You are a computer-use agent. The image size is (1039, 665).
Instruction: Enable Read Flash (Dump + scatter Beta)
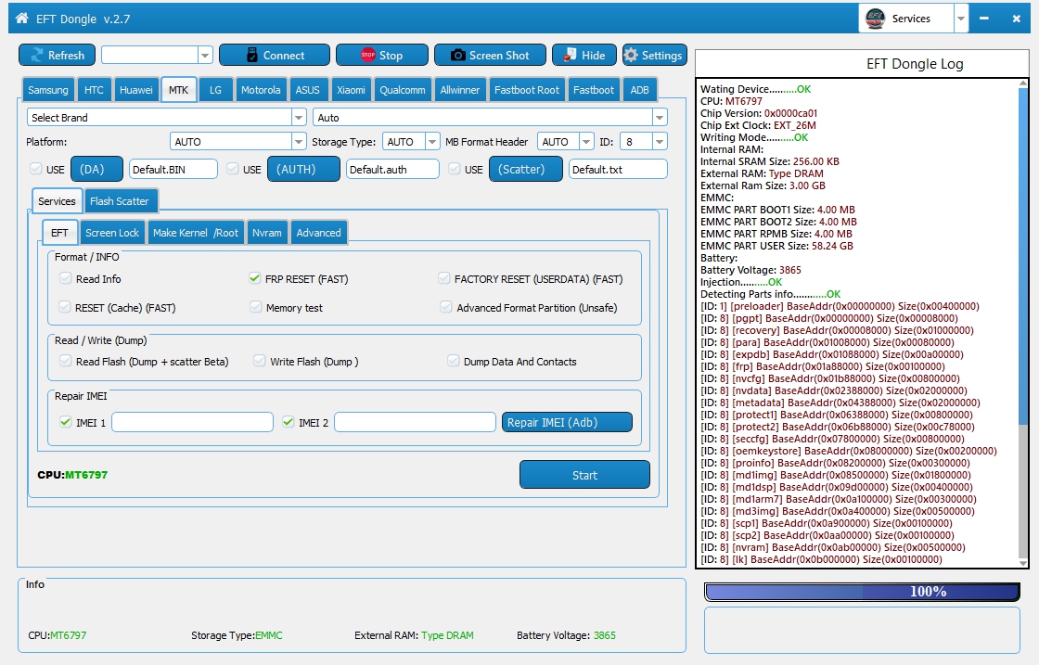pos(66,361)
